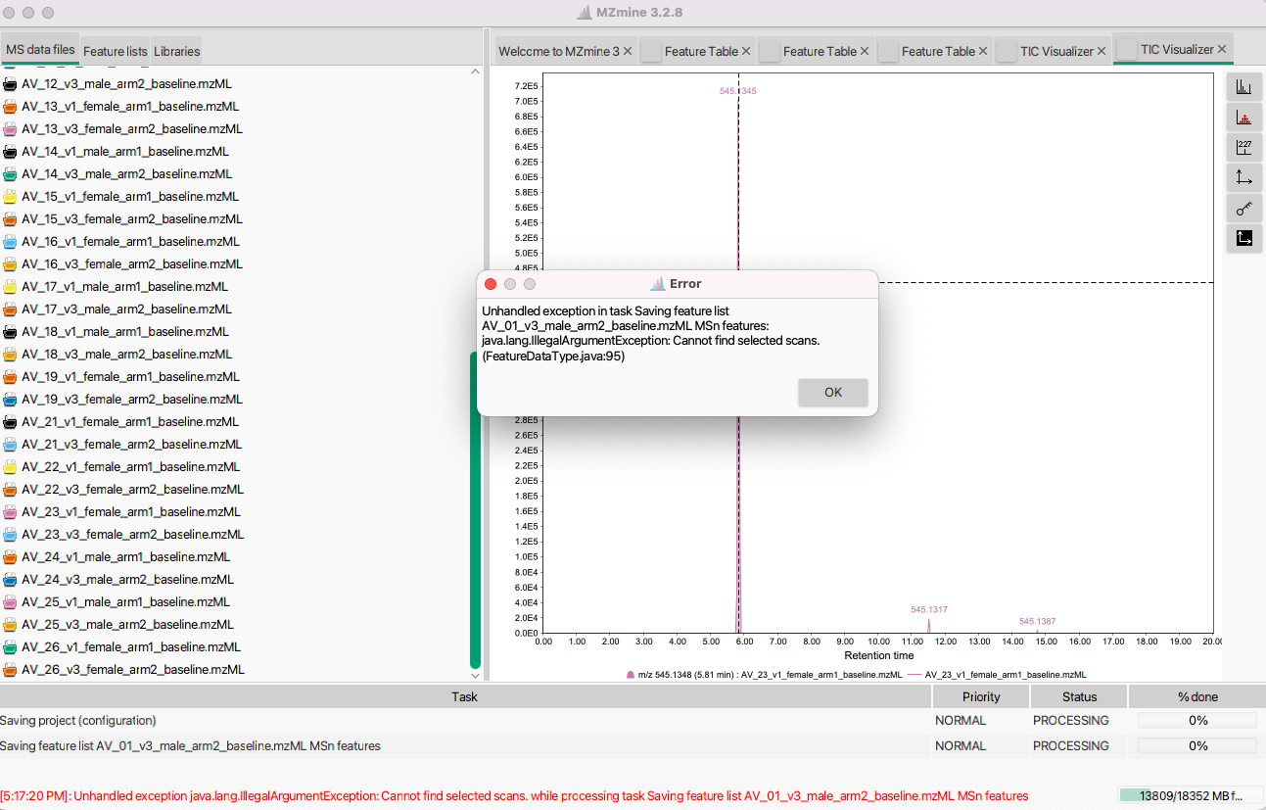This screenshot has height=810, width=1266.
Task: Click the raw data icon beside AV_26_v3_female_arm2_baseline.mzML
Action: 10,669
